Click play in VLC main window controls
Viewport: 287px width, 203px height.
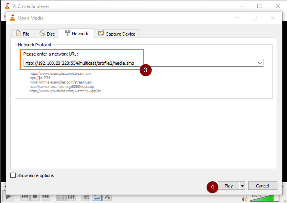(8, 197)
